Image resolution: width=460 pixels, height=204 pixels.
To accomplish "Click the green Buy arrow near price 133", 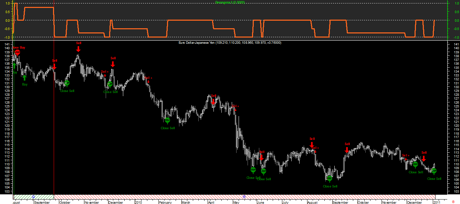I will [24, 78].
